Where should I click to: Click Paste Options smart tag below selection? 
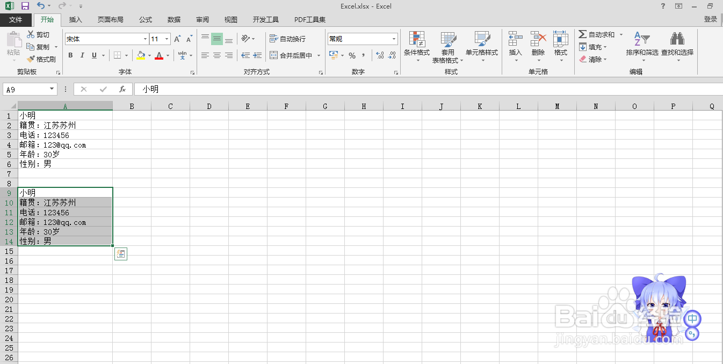(121, 254)
